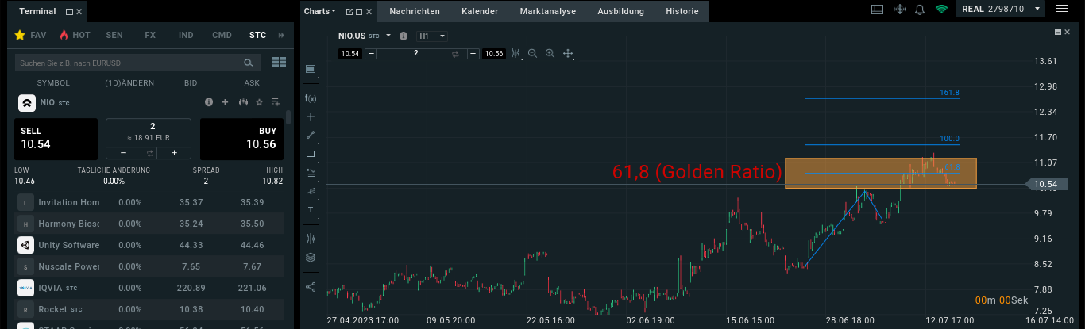Image resolution: width=1085 pixels, height=329 pixels.
Task: Open the one-click trading dollar icon
Action: point(899,10)
